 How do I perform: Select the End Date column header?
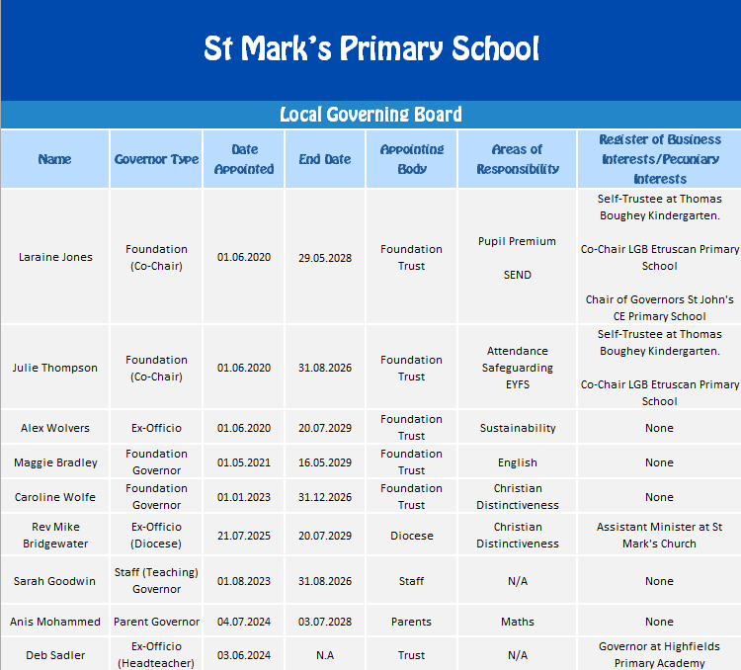pos(325,159)
